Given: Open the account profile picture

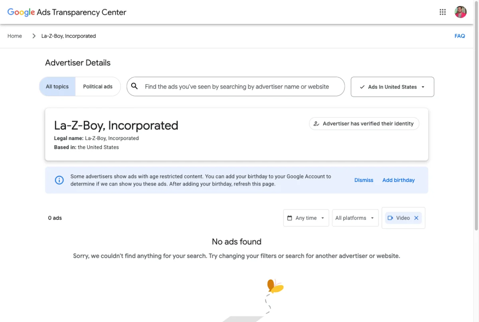Looking at the screenshot, I should (461, 12).
